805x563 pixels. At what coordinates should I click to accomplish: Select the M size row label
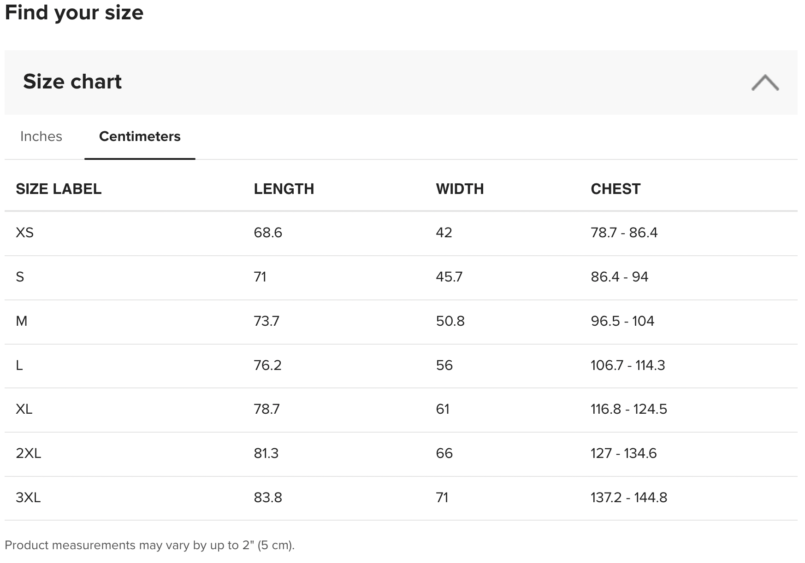point(22,321)
